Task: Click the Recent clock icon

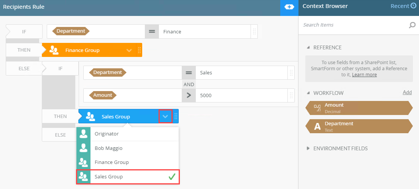Action: [x=413, y=6]
